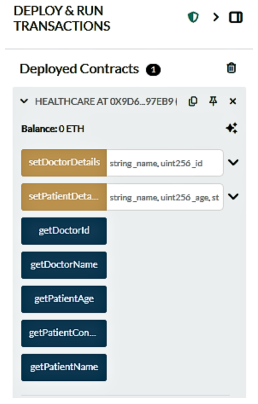This screenshot has height=404, width=258.
Task: Click the right chevron next to the shield
Action: pos(216,18)
